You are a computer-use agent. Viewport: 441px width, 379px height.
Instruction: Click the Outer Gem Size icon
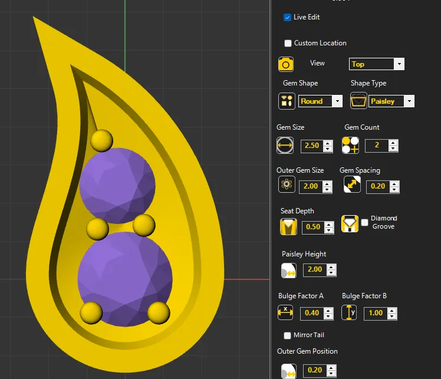(287, 185)
